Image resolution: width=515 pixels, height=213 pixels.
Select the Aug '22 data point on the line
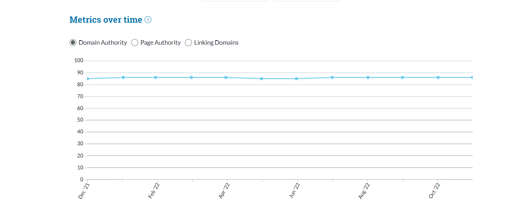[x=368, y=77]
